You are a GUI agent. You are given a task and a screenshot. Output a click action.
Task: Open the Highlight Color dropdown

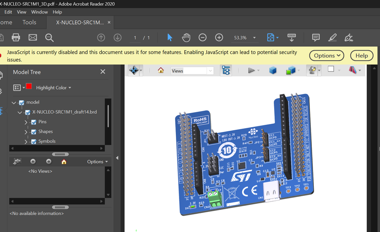[x=54, y=88]
